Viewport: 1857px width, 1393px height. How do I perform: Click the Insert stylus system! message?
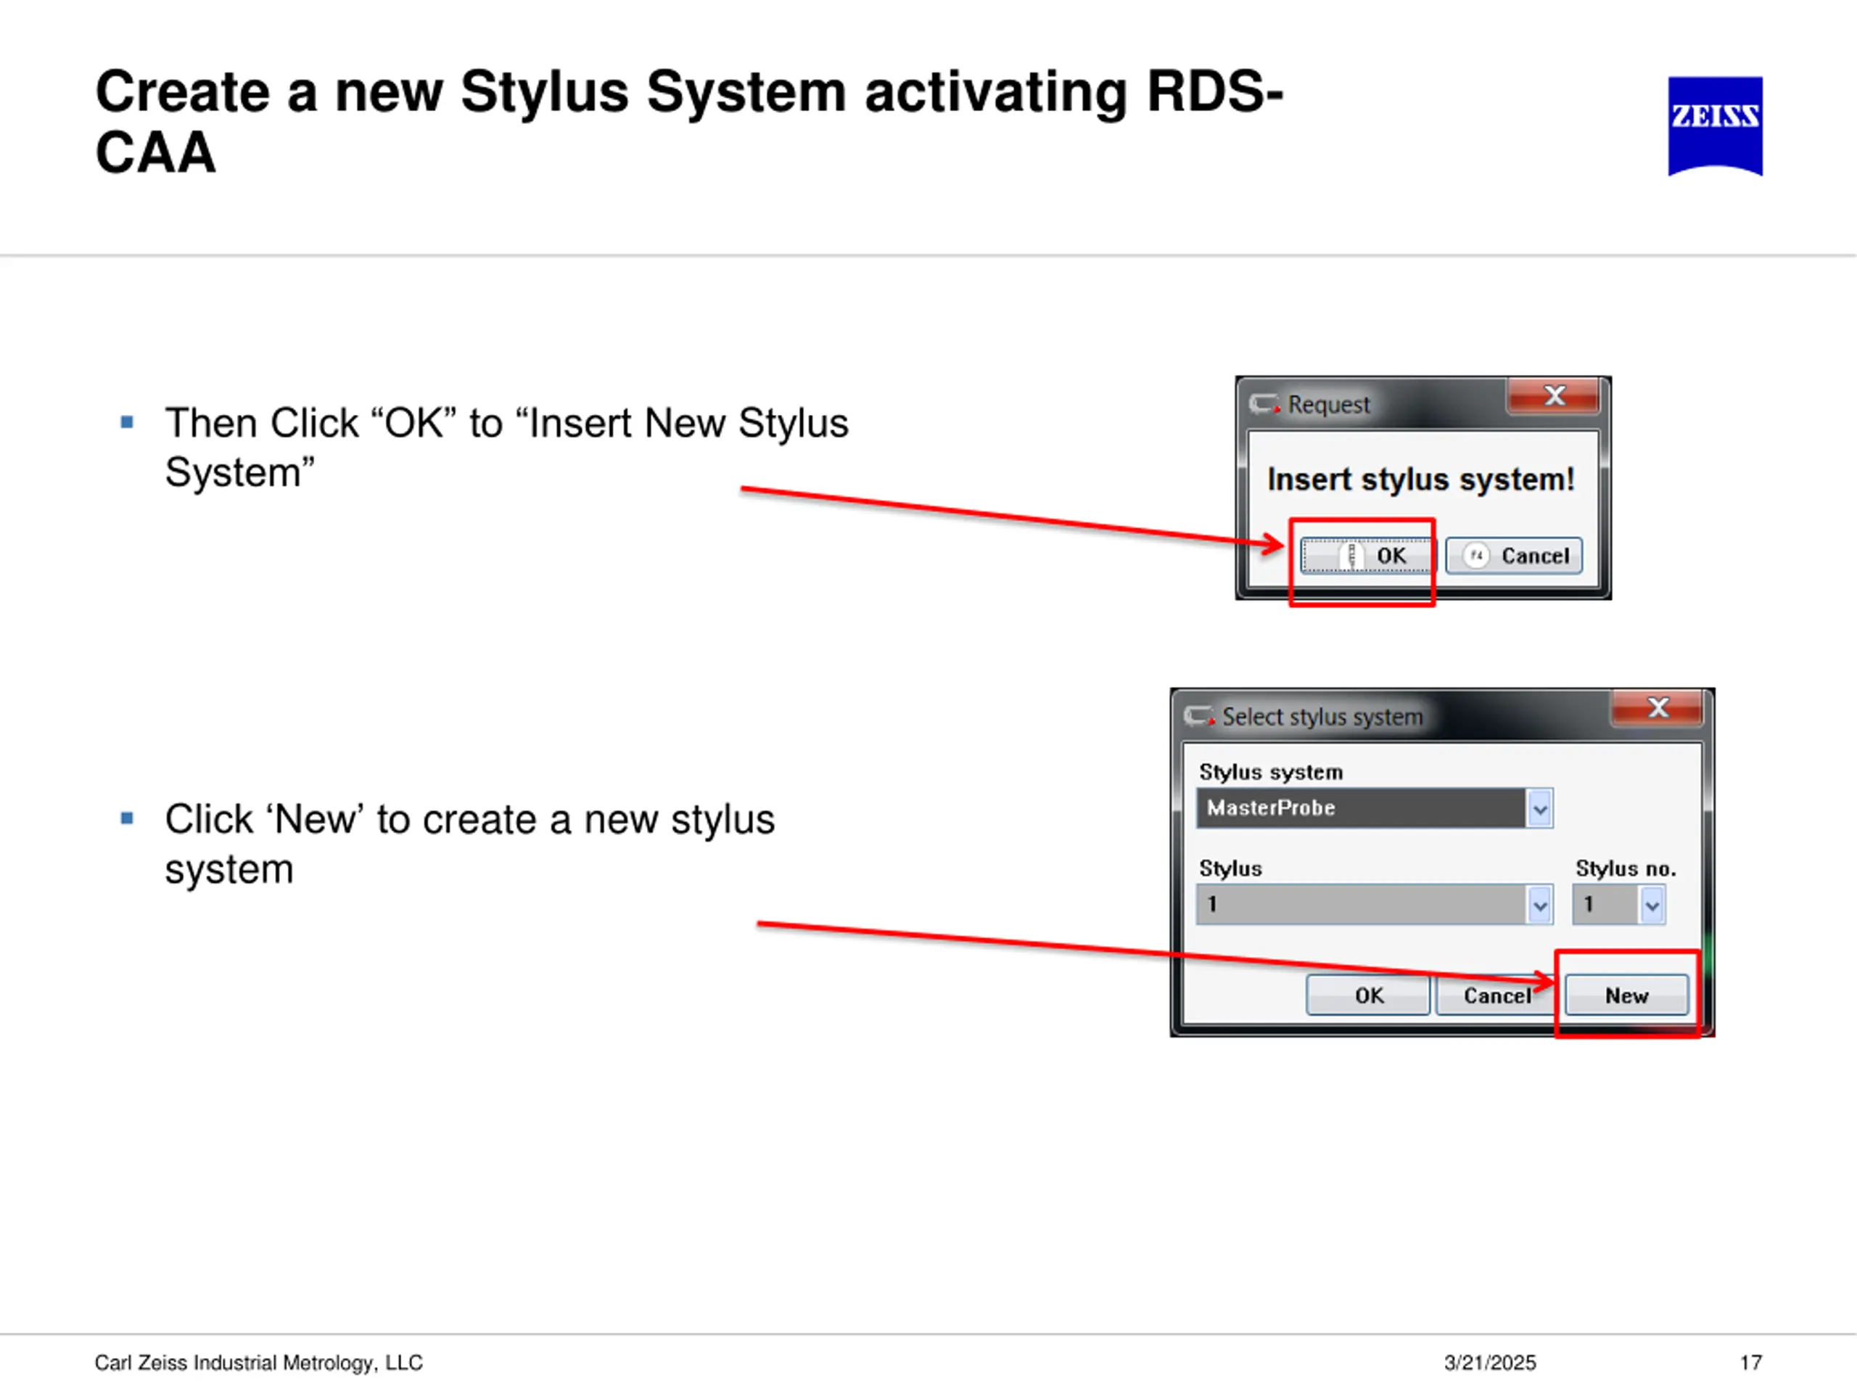(x=1420, y=480)
